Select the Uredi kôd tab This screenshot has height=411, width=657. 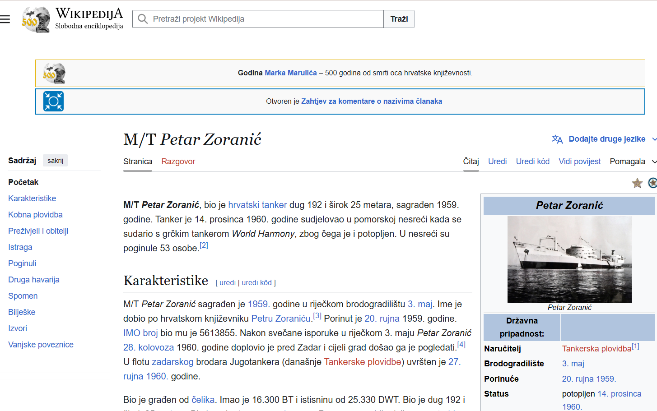(x=532, y=162)
